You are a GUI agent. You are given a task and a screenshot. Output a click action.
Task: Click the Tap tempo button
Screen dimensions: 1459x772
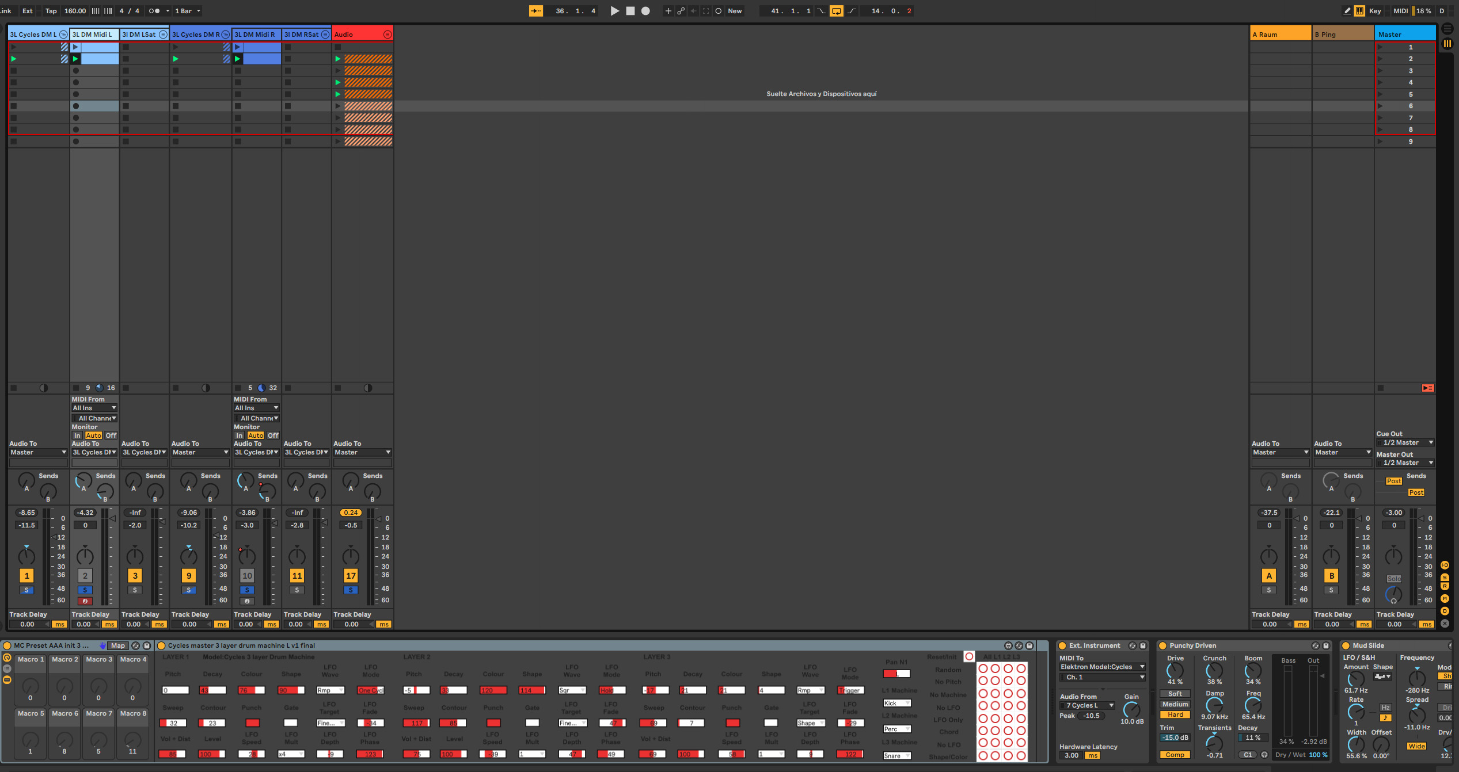[x=51, y=11]
